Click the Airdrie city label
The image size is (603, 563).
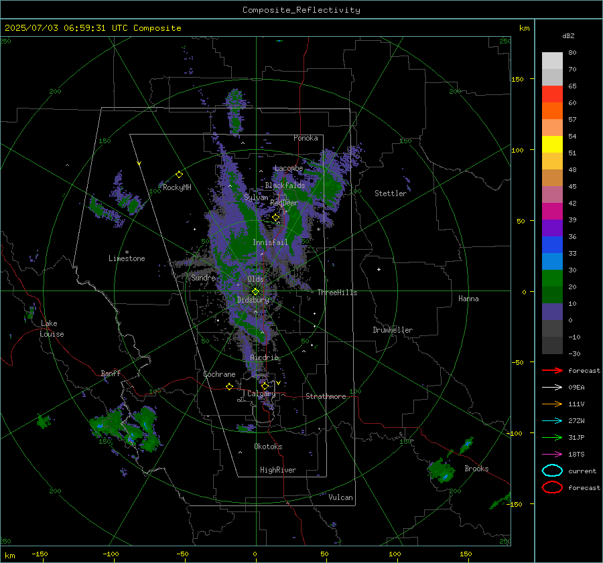264,357
